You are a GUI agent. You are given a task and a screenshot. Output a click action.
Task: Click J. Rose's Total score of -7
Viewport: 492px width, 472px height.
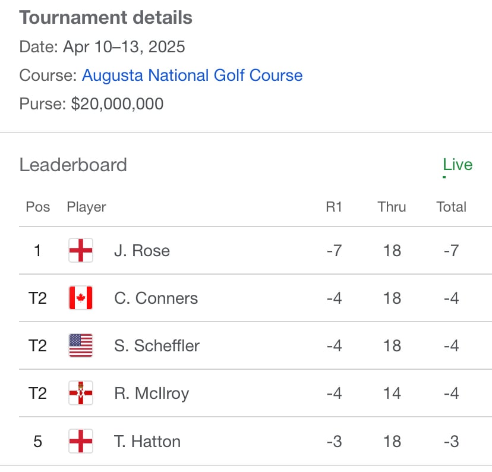451,251
